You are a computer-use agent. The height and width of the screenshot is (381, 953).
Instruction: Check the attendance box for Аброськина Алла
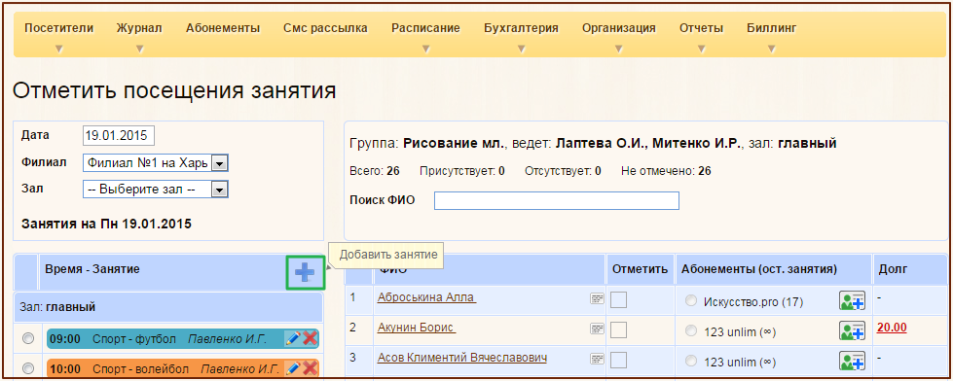click(619, 299)
